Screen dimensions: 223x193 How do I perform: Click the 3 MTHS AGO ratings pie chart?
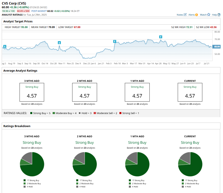[x=32, y=164]
